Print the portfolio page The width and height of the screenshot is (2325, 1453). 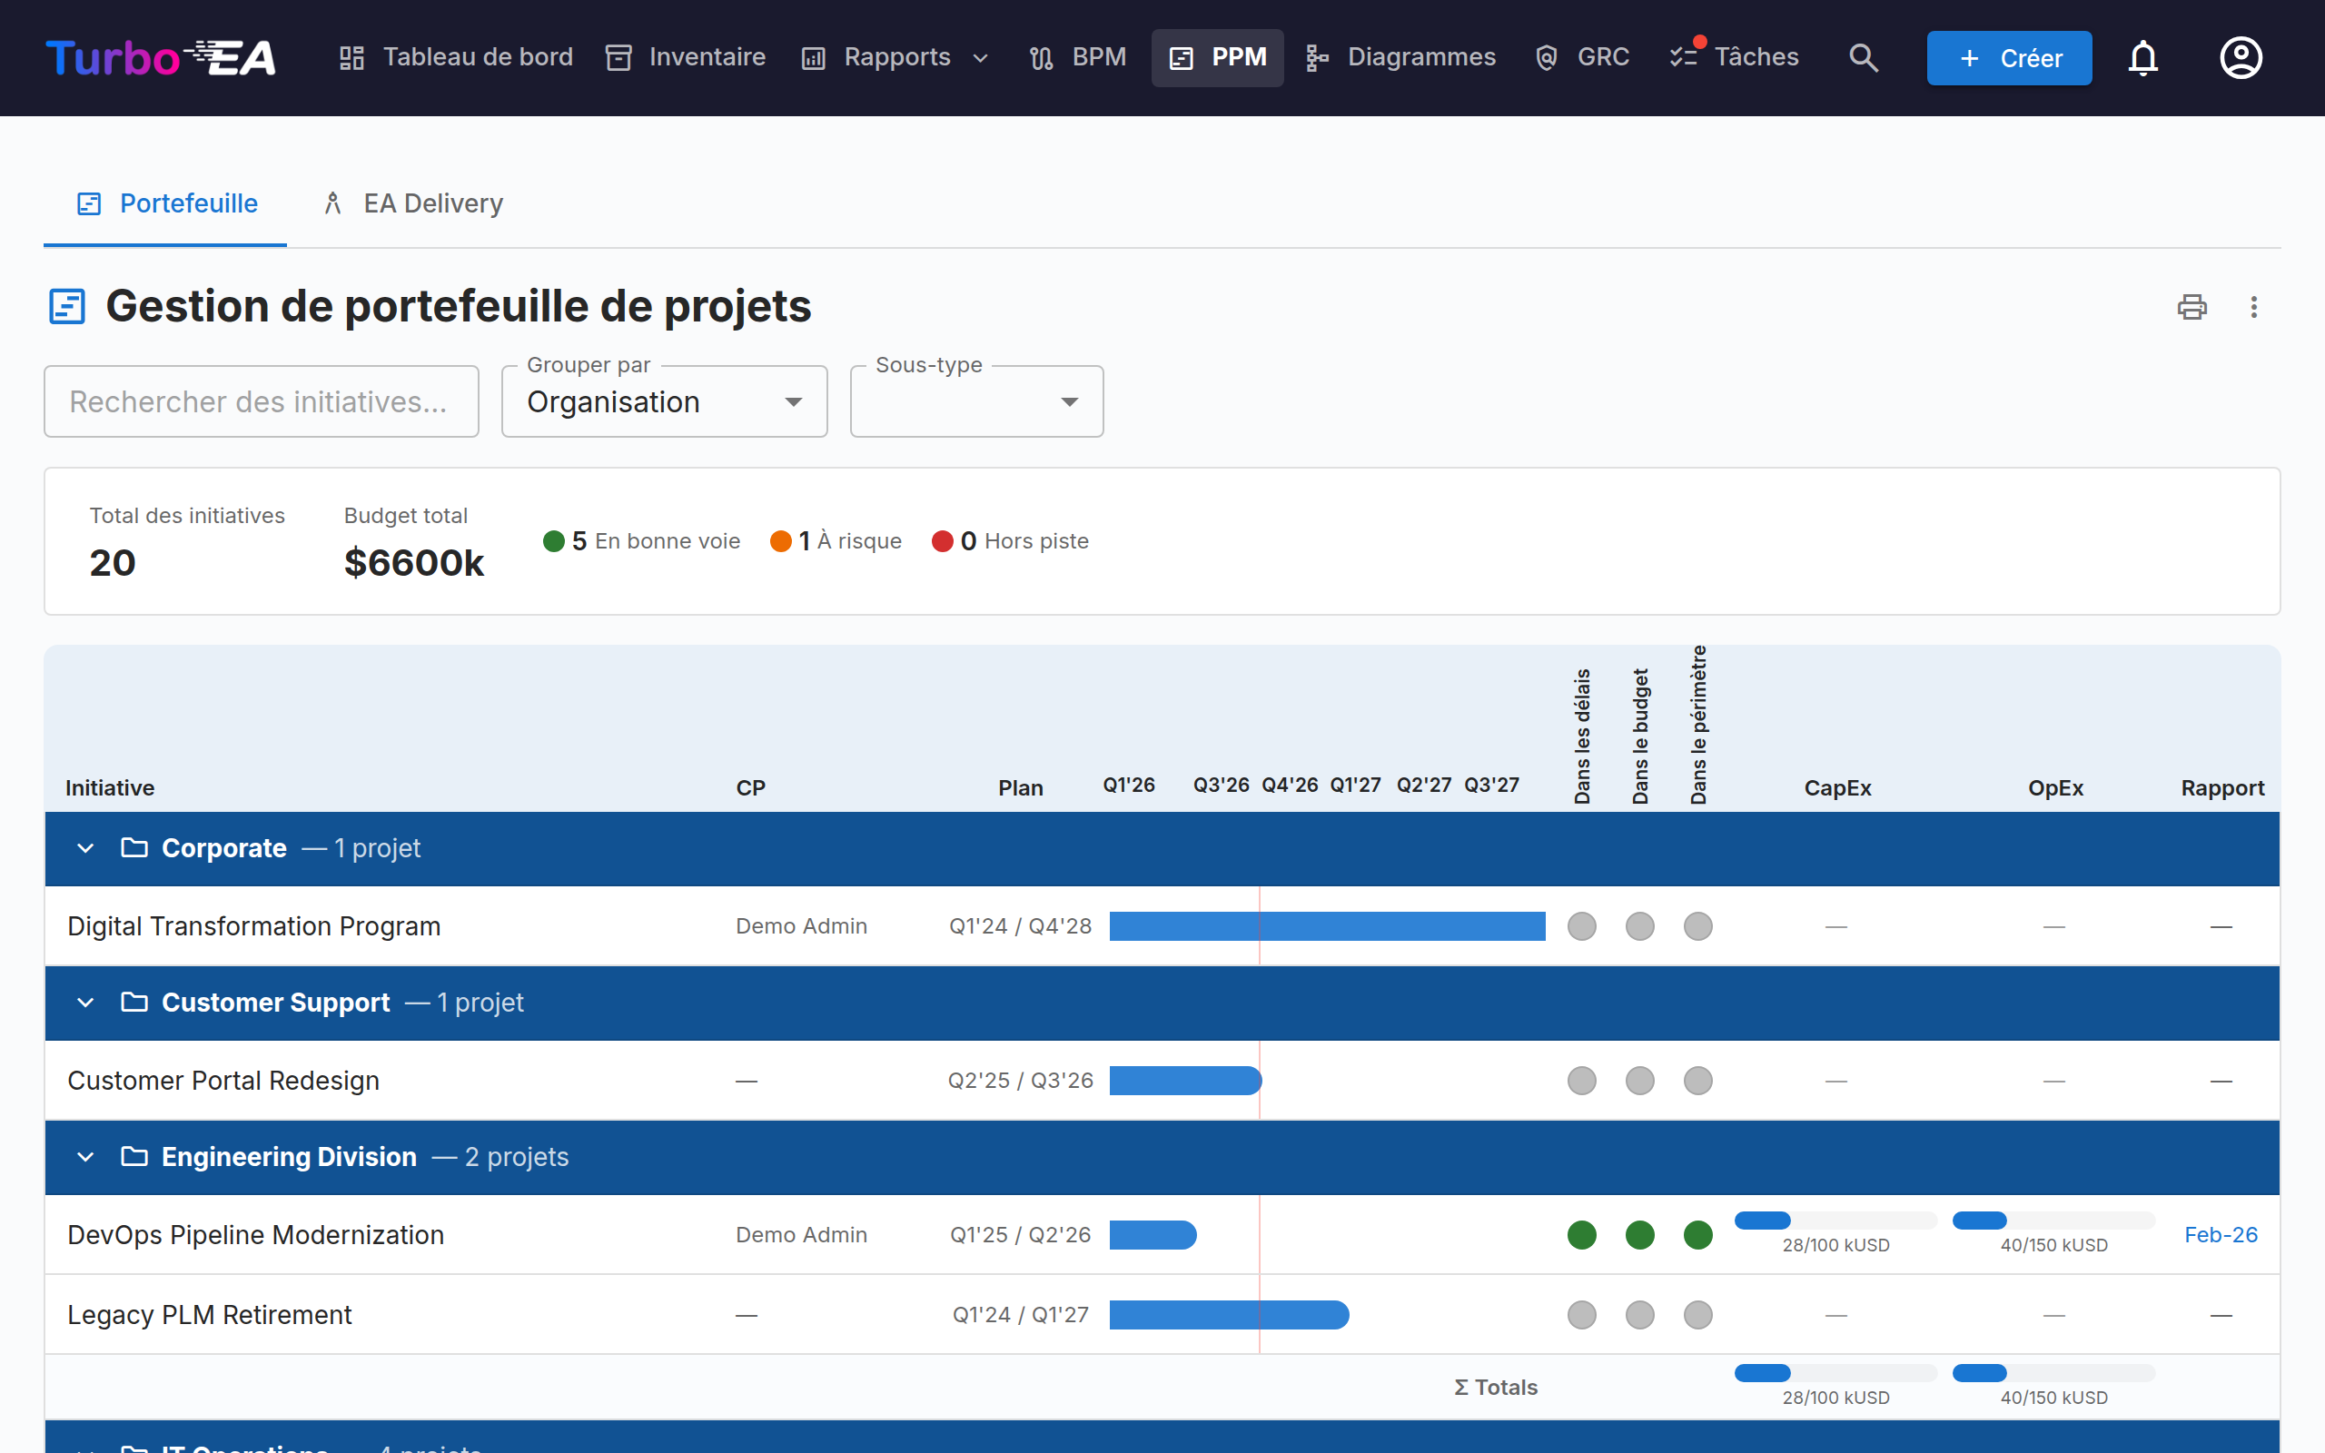click(2191, 308)
